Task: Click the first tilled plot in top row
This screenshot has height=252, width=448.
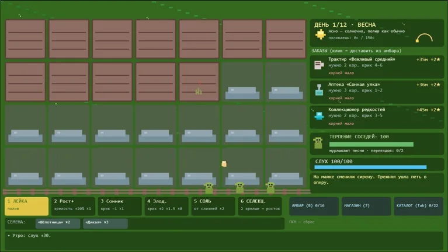Action: (x=26, y=39)
